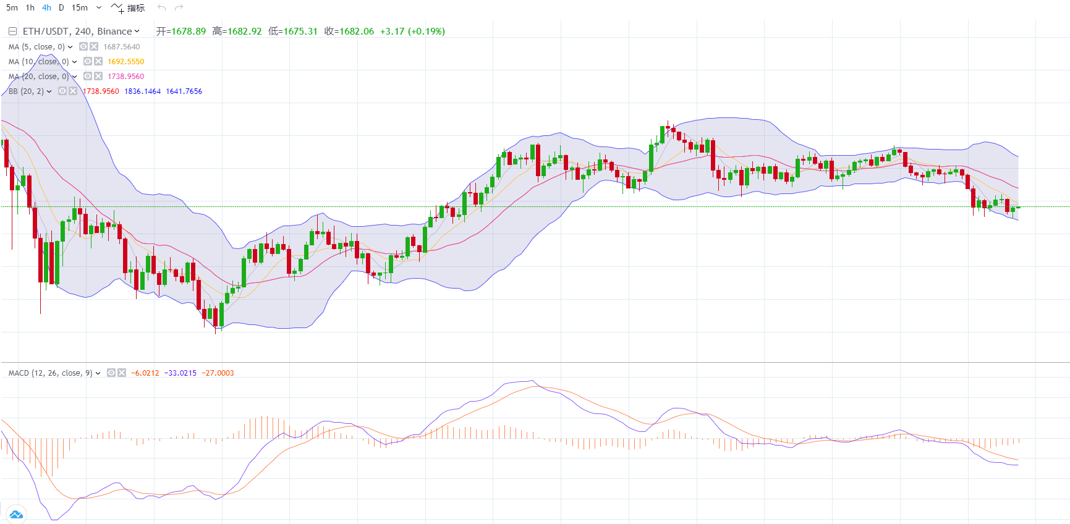Open the more timeframes dropdown arrow
Viewport: 1070px width, 524px height.
pos(99,8)
